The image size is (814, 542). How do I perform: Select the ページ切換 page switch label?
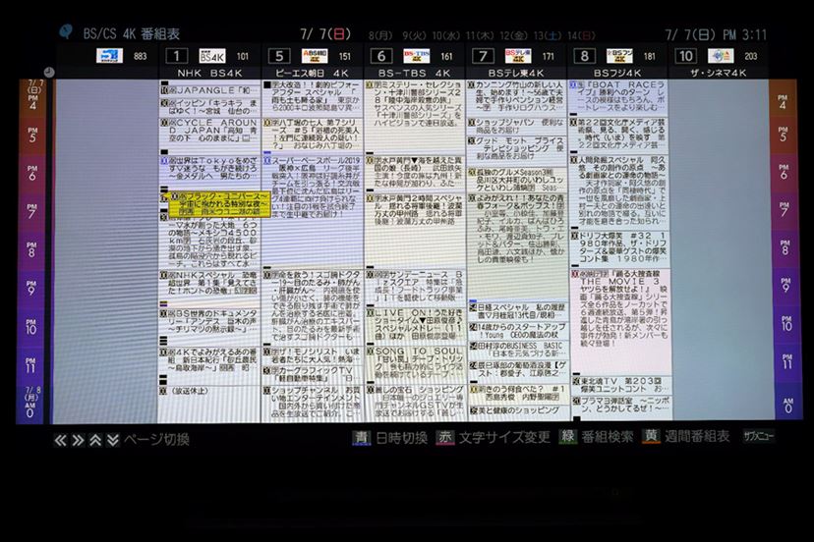tap(156, 440)
